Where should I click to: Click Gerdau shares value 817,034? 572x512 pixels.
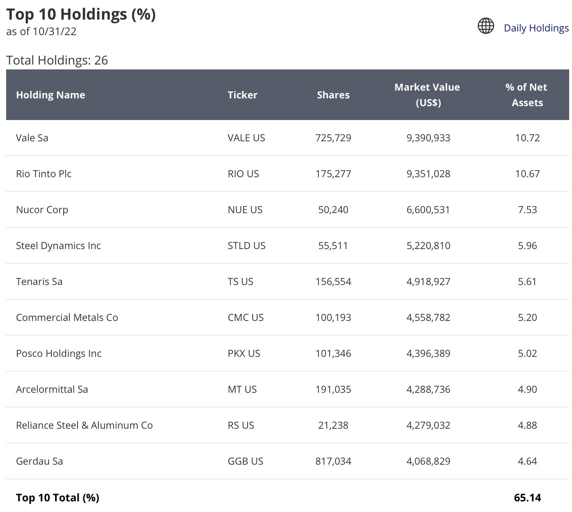point(333,461)
